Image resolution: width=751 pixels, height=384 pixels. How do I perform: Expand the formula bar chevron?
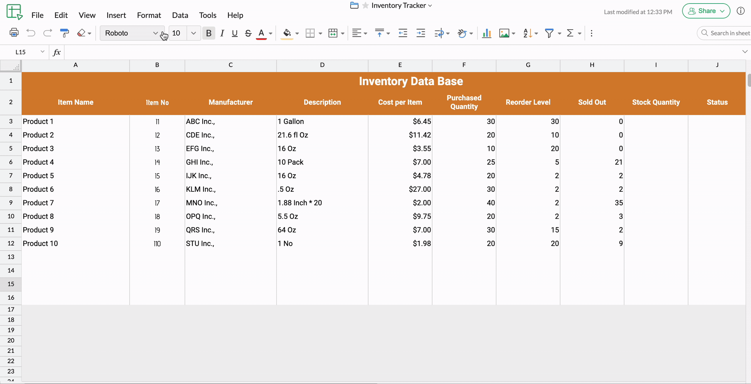click(x=745, y=52)
